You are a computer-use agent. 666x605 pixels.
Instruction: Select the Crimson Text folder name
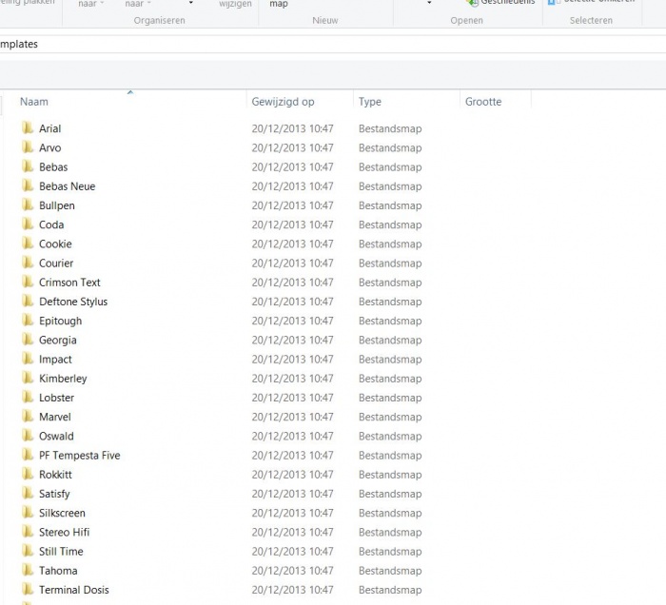point(69,283)
